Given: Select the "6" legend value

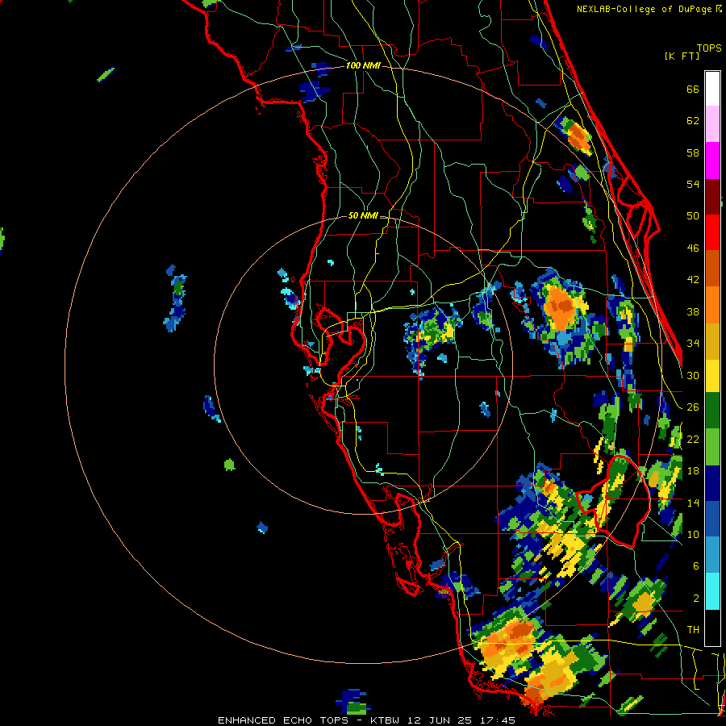Looking at the screenshot, I should [x=696, y=565].
